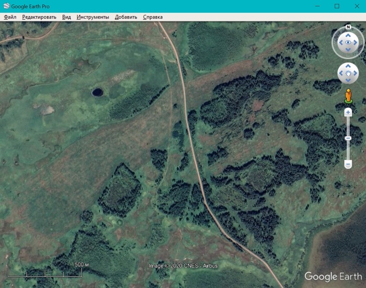The image size is (366, 288).
Task: Open the Файл menu
Action: (10, 17)
